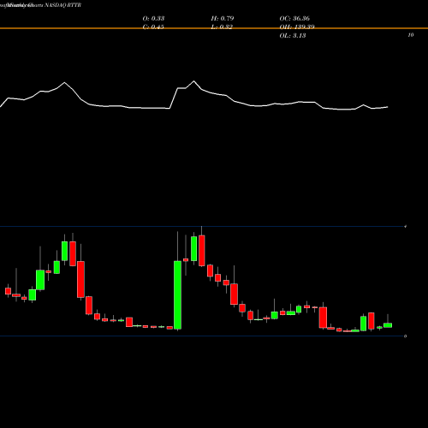Select the open value O: 0.33
Viewport: 428px width, 428px height.
pyautogui.click(x=153, y=18)
